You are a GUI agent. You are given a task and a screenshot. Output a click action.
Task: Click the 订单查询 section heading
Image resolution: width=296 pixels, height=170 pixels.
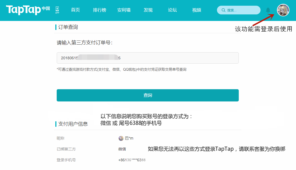coord(68,27)
